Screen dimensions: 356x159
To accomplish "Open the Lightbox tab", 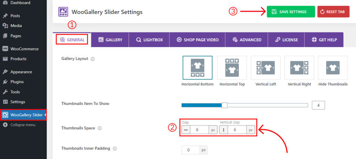I will click(x=149, y=40).
